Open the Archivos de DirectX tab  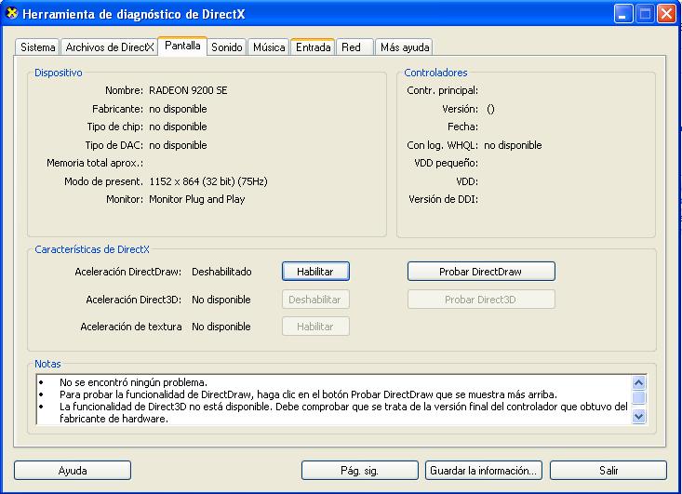pos(109,47)
